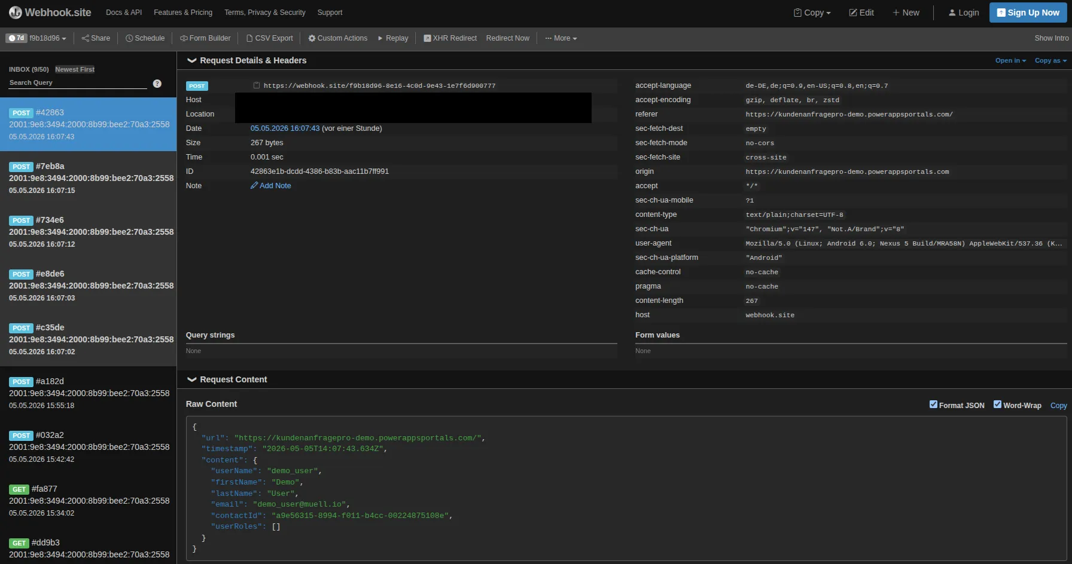Expand the f9b18d96 URL dropdown
The image size is (1072, 564).
[48, 38]
